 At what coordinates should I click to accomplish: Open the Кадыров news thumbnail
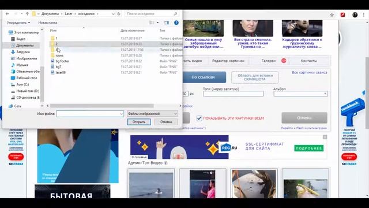pyautogui.click(x=302, y=28)
